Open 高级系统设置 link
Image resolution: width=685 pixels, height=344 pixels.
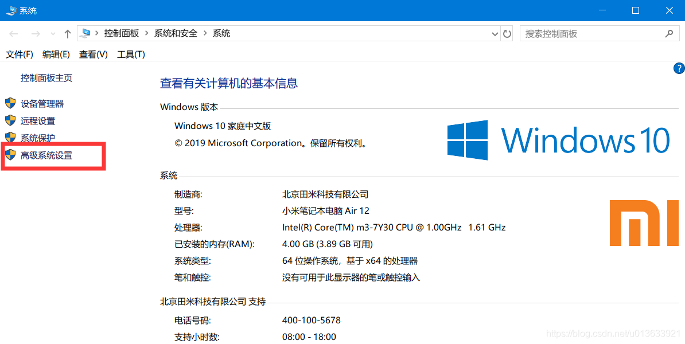click(x=46, y=155)
